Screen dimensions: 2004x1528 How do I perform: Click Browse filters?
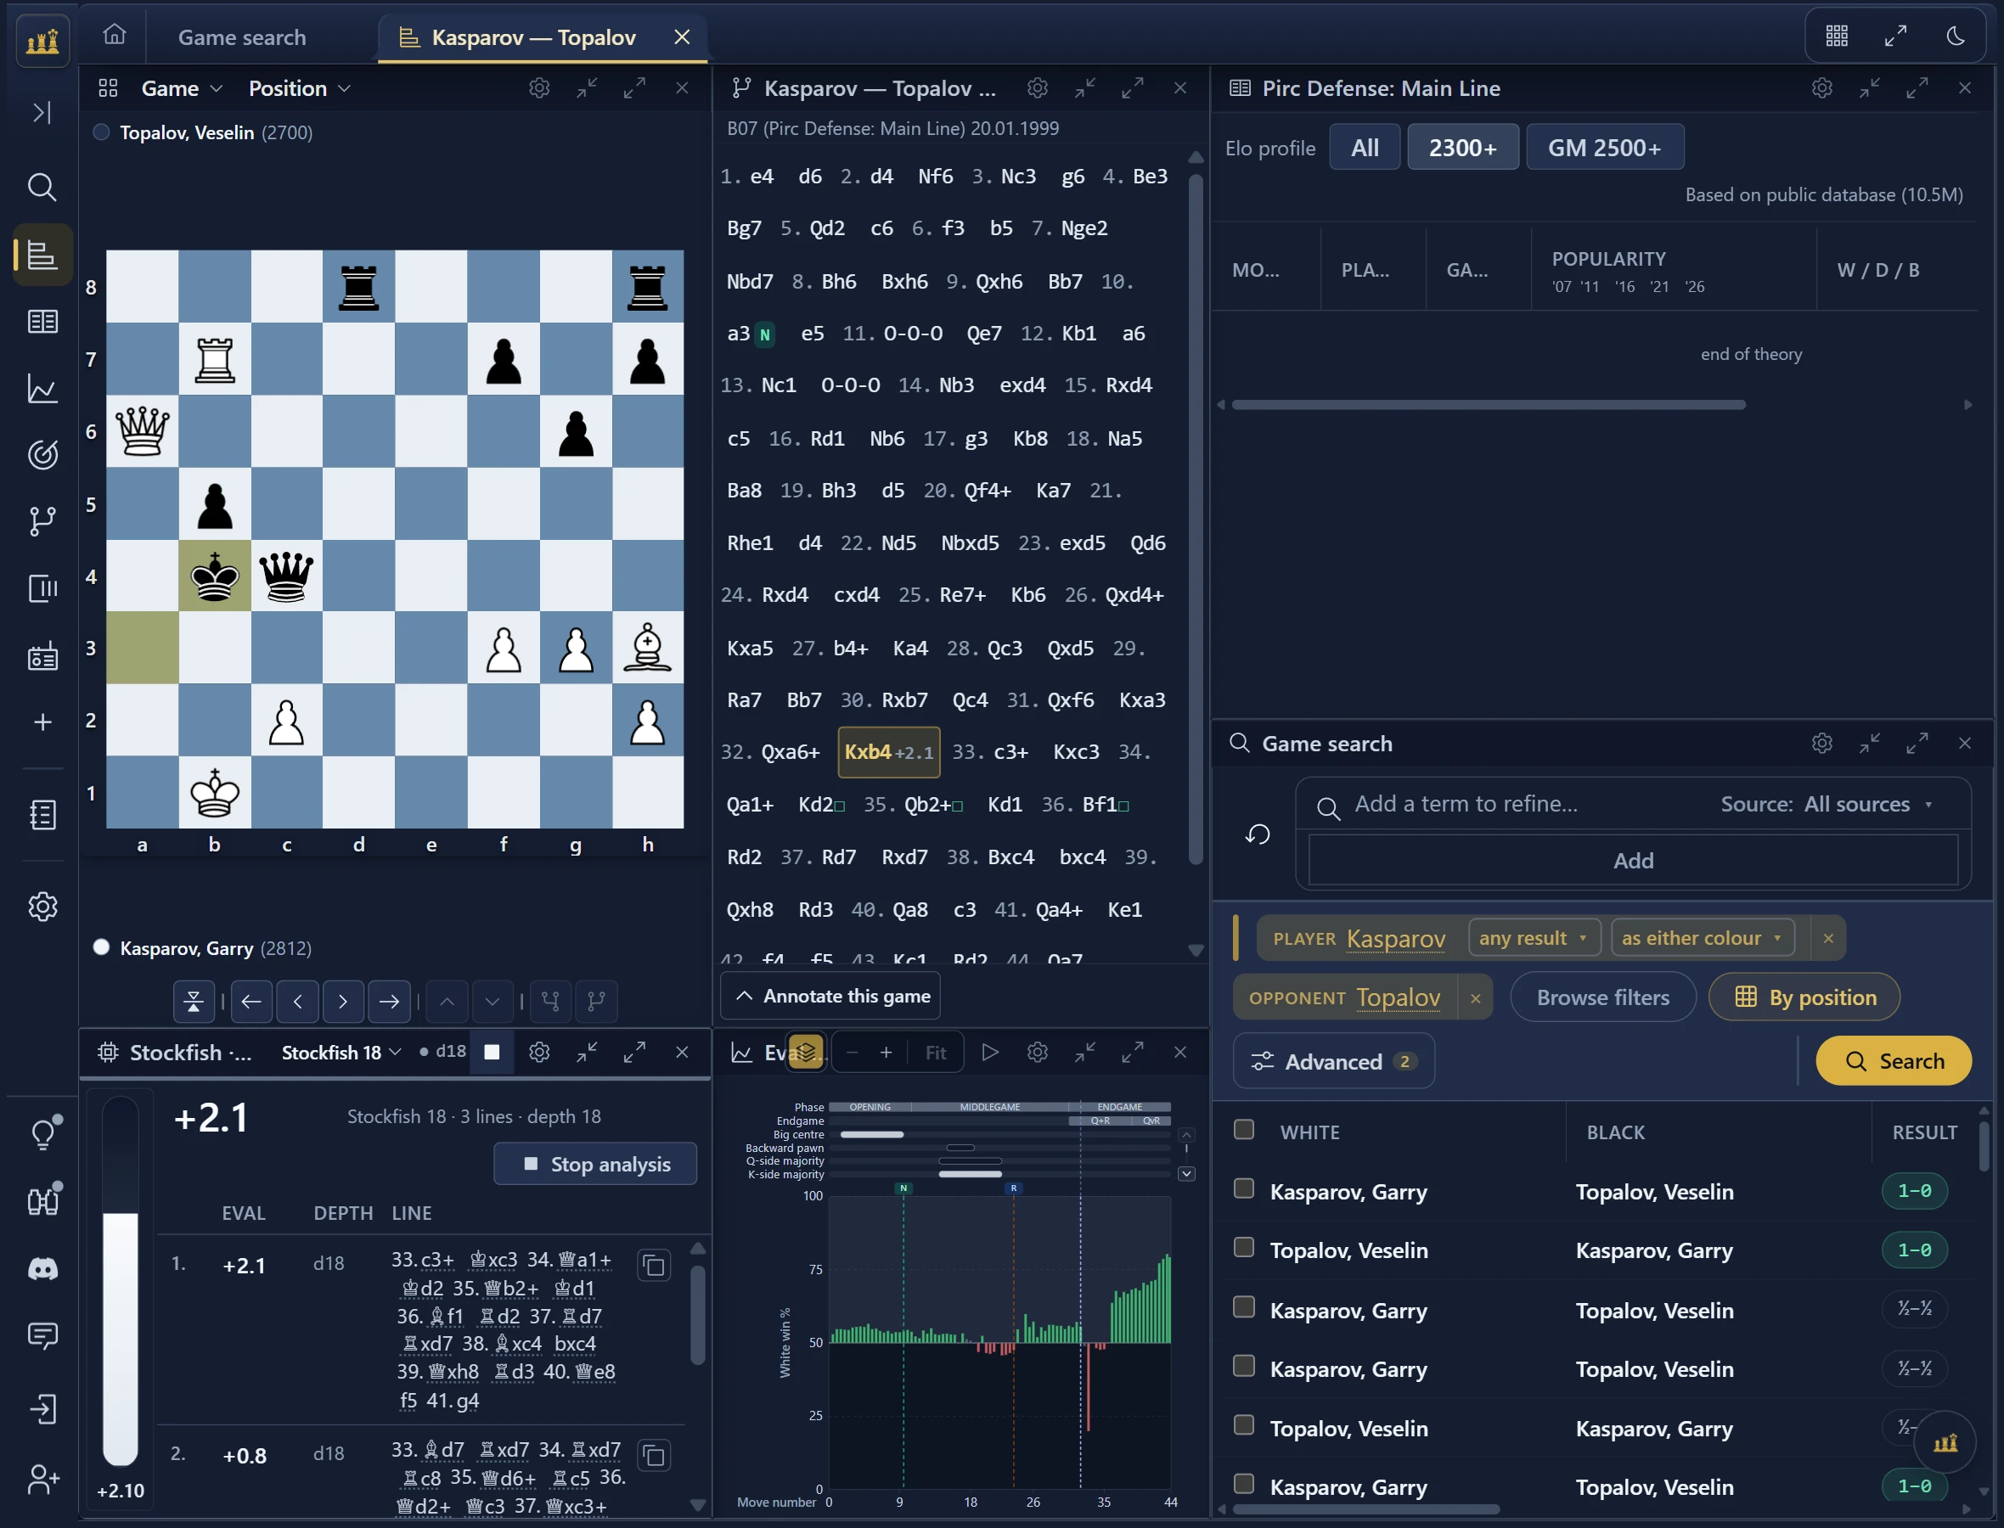coord(1603,997)
